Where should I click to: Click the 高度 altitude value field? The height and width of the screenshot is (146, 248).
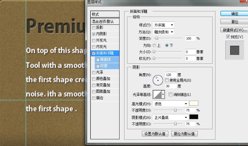171,86
